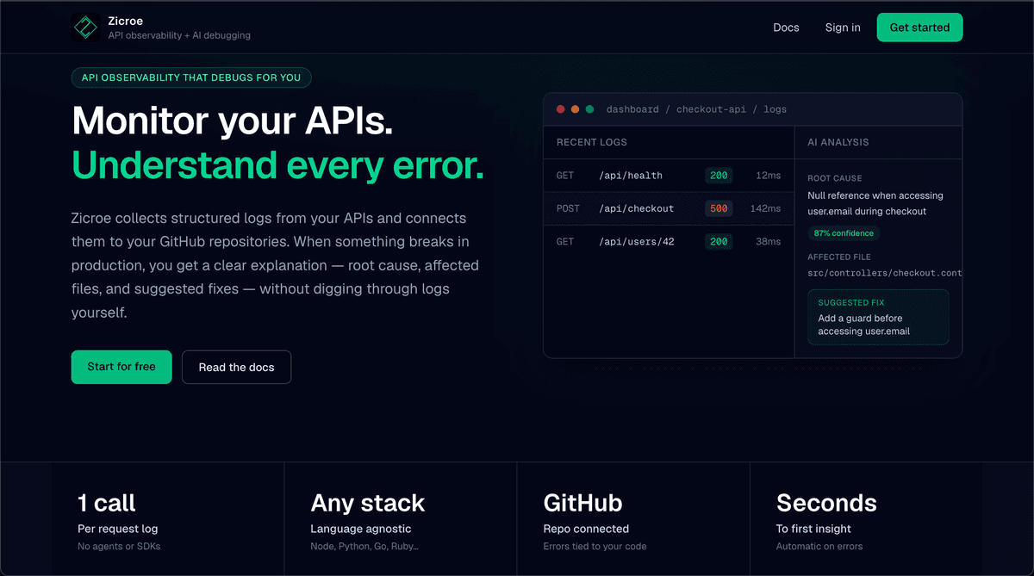Click the Repo connected text
The image size is (1034, 576).
pyautogui.click(x=586, y=529)
